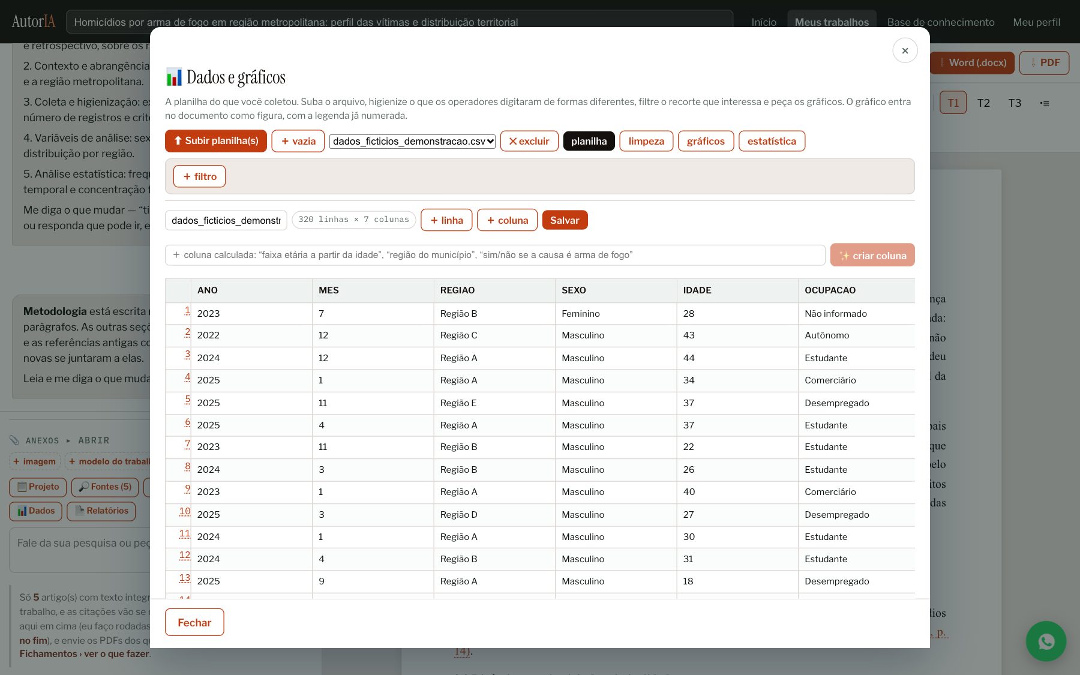Open Projeto in the background sidebar
Image resolution: width=1080 pixels, height=675 pixels.
point(38,487)
